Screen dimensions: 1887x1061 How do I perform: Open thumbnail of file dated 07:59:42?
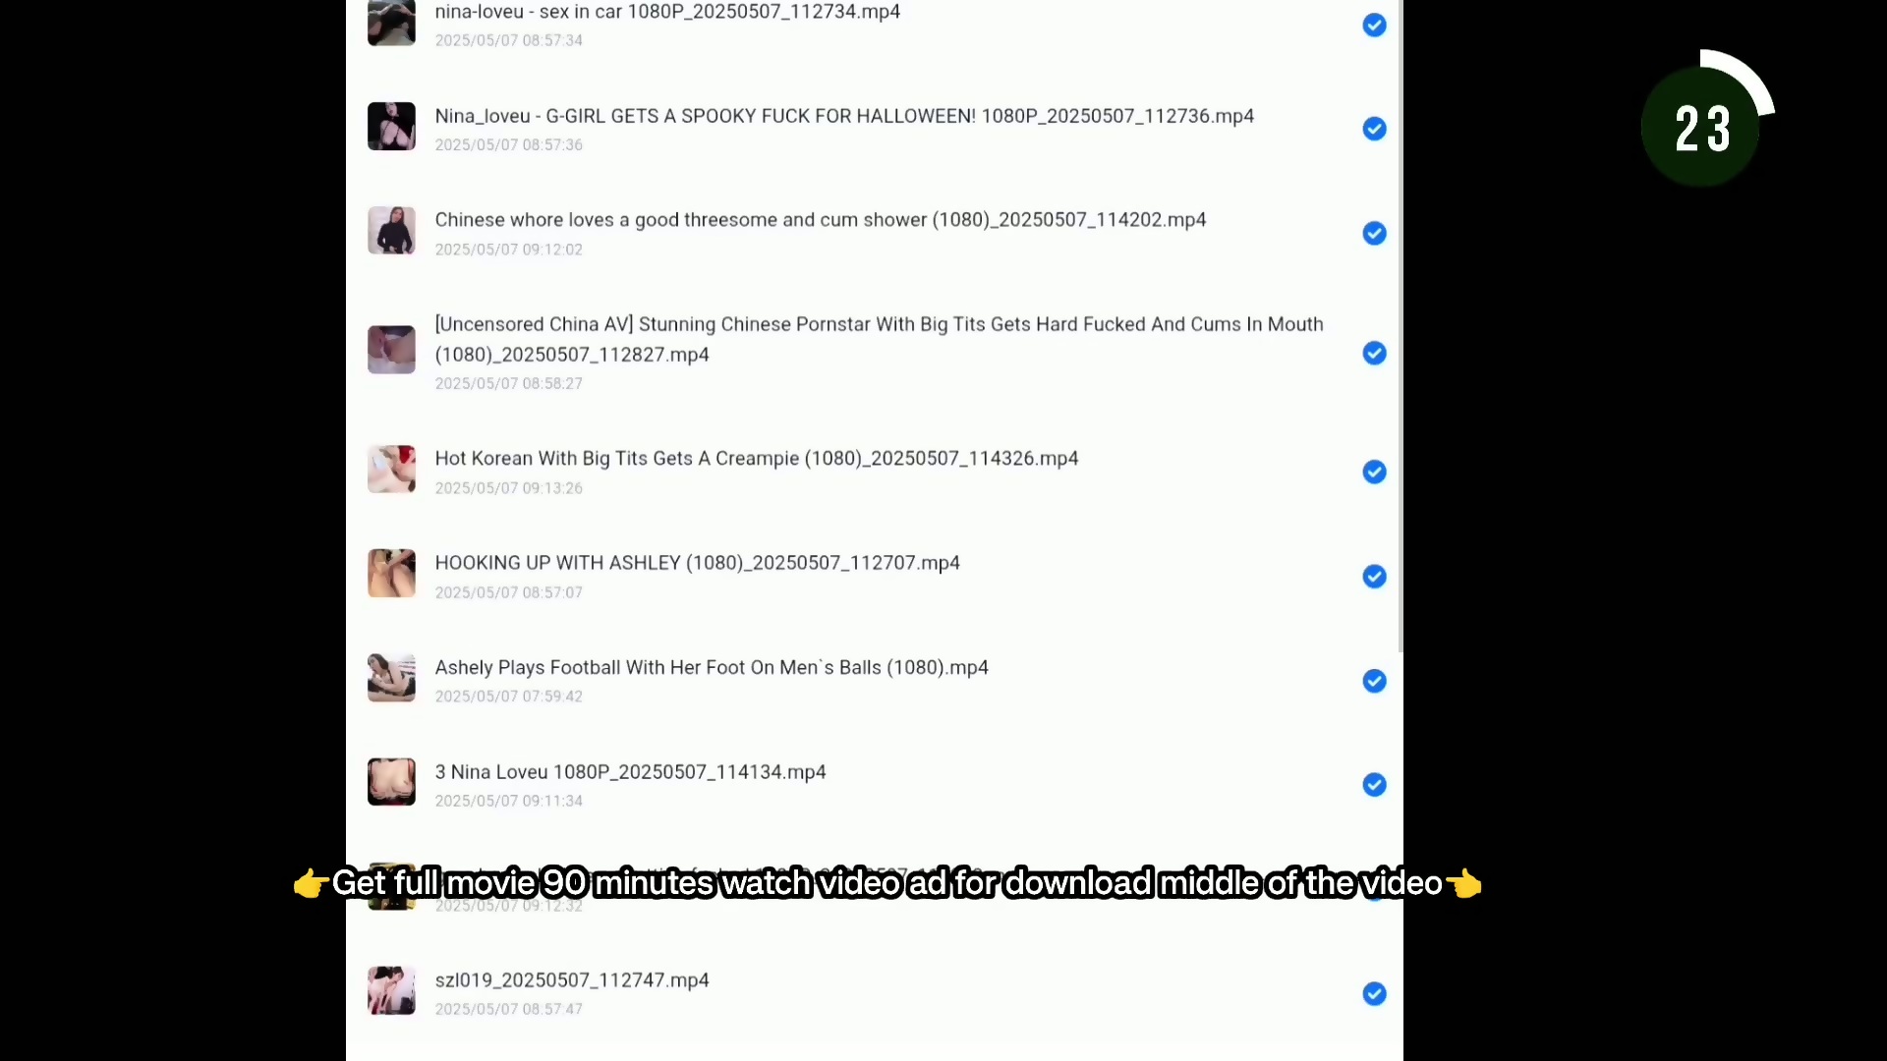pos(391,678)
